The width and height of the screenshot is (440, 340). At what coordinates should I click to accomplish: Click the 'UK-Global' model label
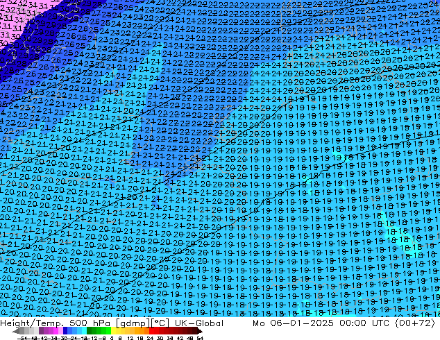click(x=199, y=323)
